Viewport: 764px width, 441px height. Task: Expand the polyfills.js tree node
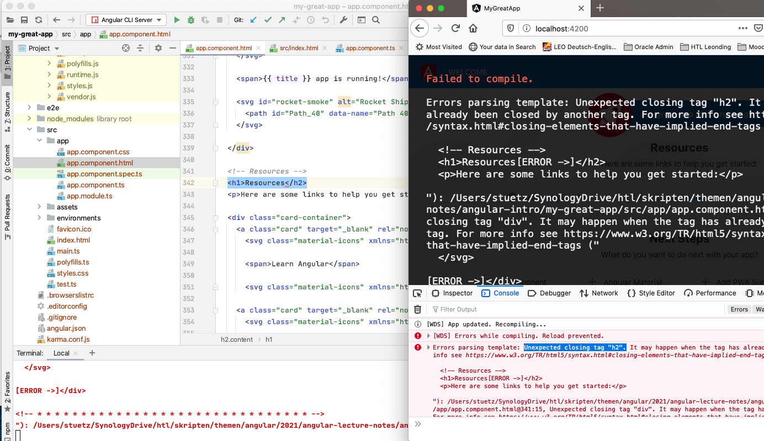49,63
